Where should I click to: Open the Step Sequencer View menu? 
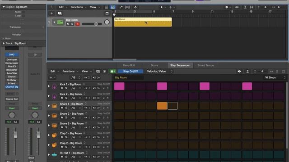point(86,71)
